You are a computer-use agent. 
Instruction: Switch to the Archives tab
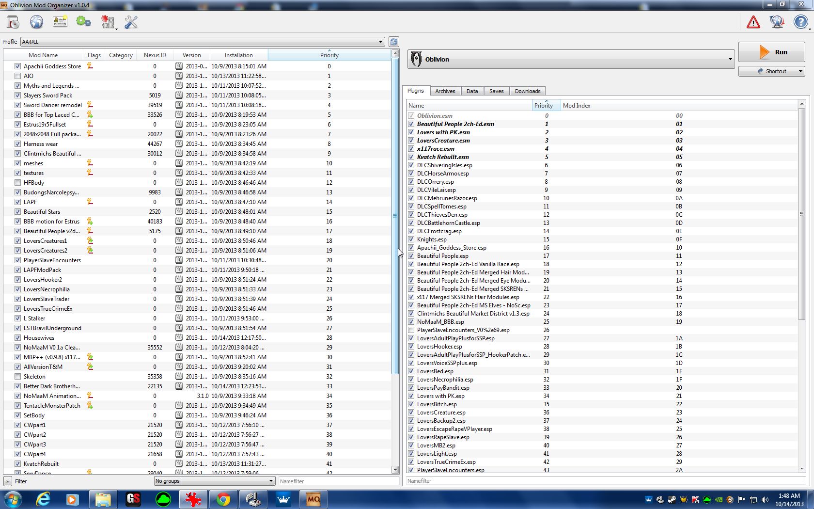[x=445, y=91]
